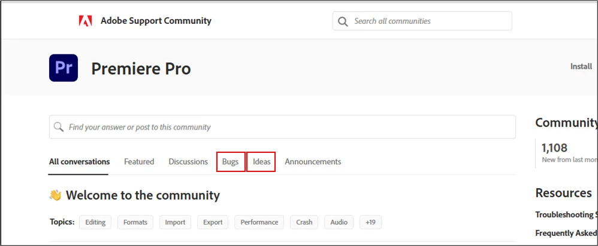Click the Resources heading

563,193
